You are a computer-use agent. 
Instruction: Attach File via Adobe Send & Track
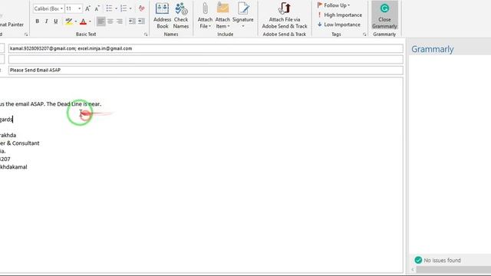pyautogui.click(x=285, y=15)
